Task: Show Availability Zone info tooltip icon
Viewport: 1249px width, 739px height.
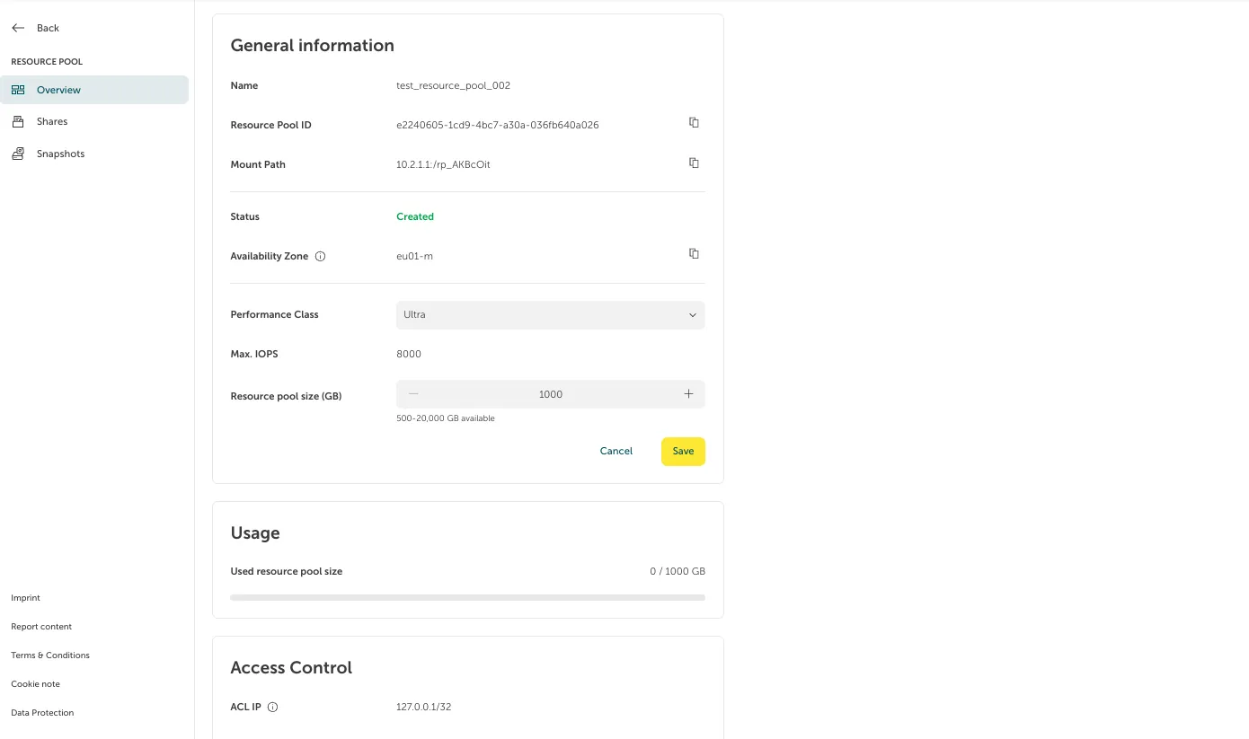Action: click(x=321, y=257)
